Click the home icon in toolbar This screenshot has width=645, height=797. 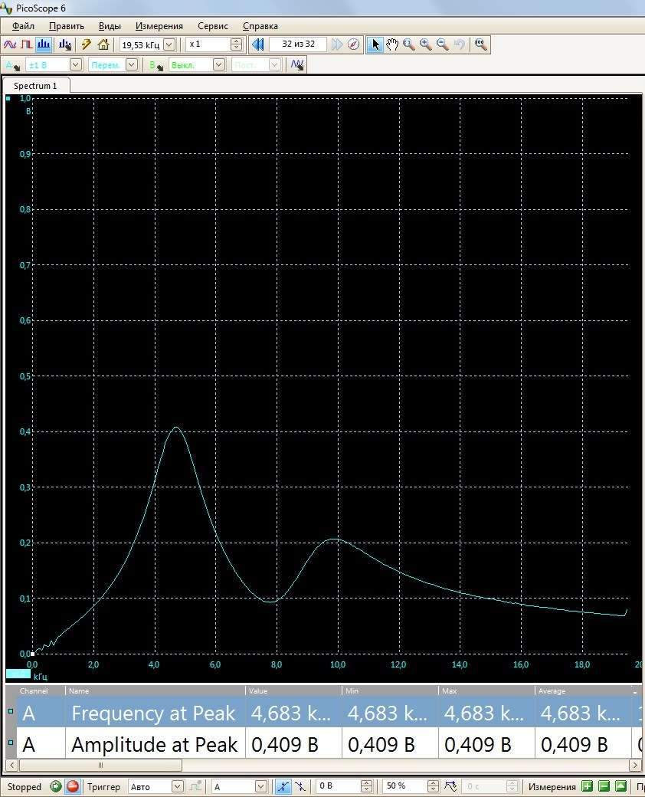[103, 44]
